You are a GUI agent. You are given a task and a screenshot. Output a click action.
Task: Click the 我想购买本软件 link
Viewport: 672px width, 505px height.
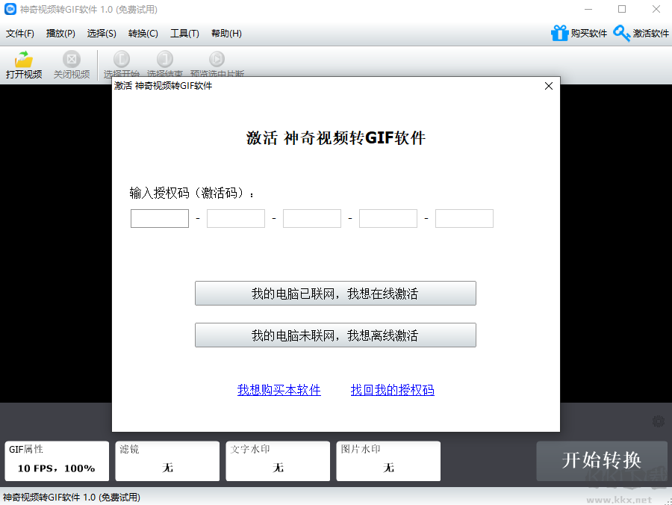point(279,389)
